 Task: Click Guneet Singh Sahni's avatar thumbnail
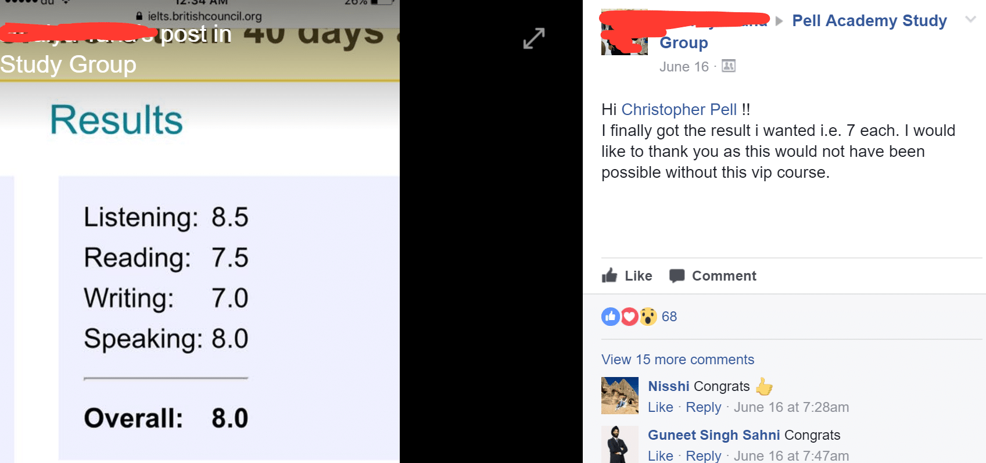pyautogui.click(x=620, y=444)
